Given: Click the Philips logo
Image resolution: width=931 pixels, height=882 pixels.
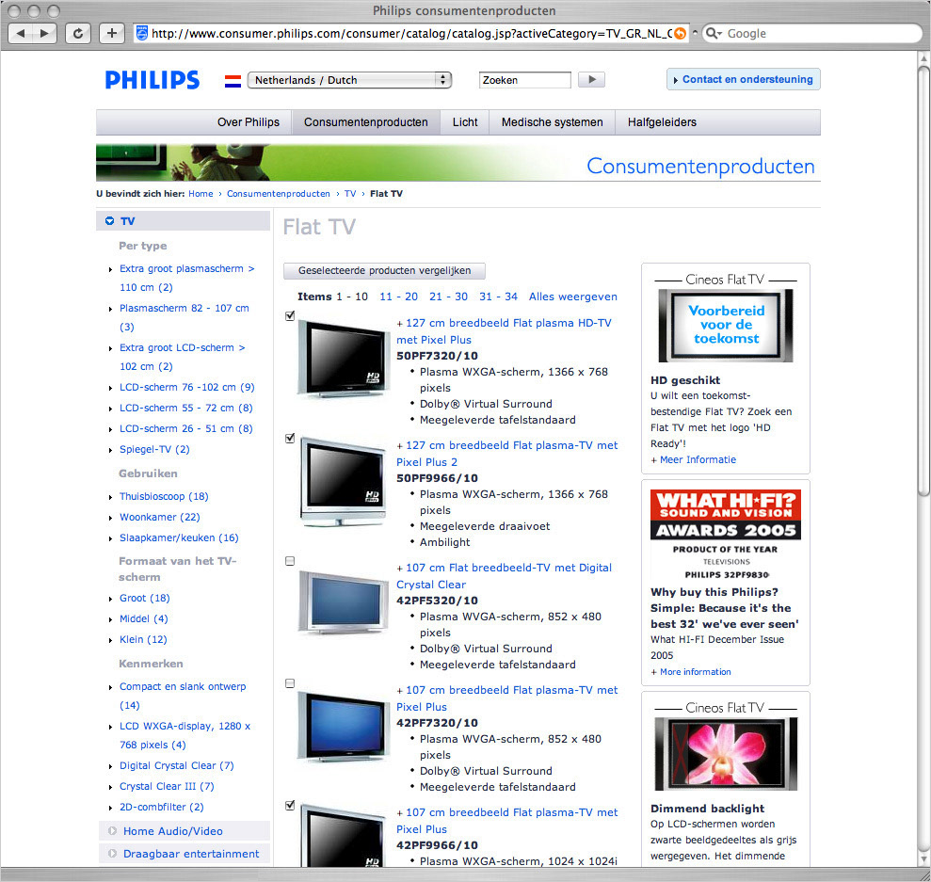Looking at the screenshot, I should tap(152, 80).
